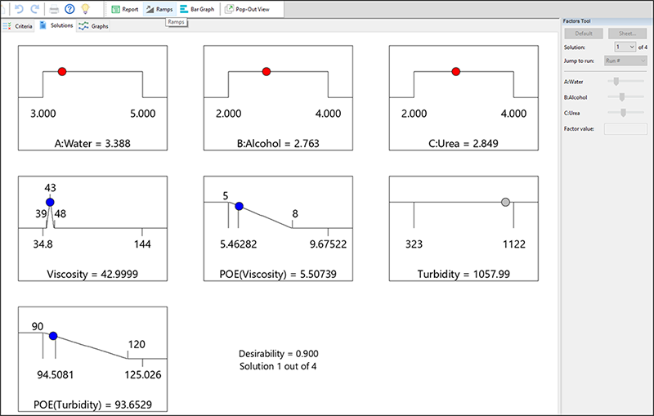Switch to the Criteria tab
Image resolution: width=654 pixels, height=416 pixels.
click(18, 26)
